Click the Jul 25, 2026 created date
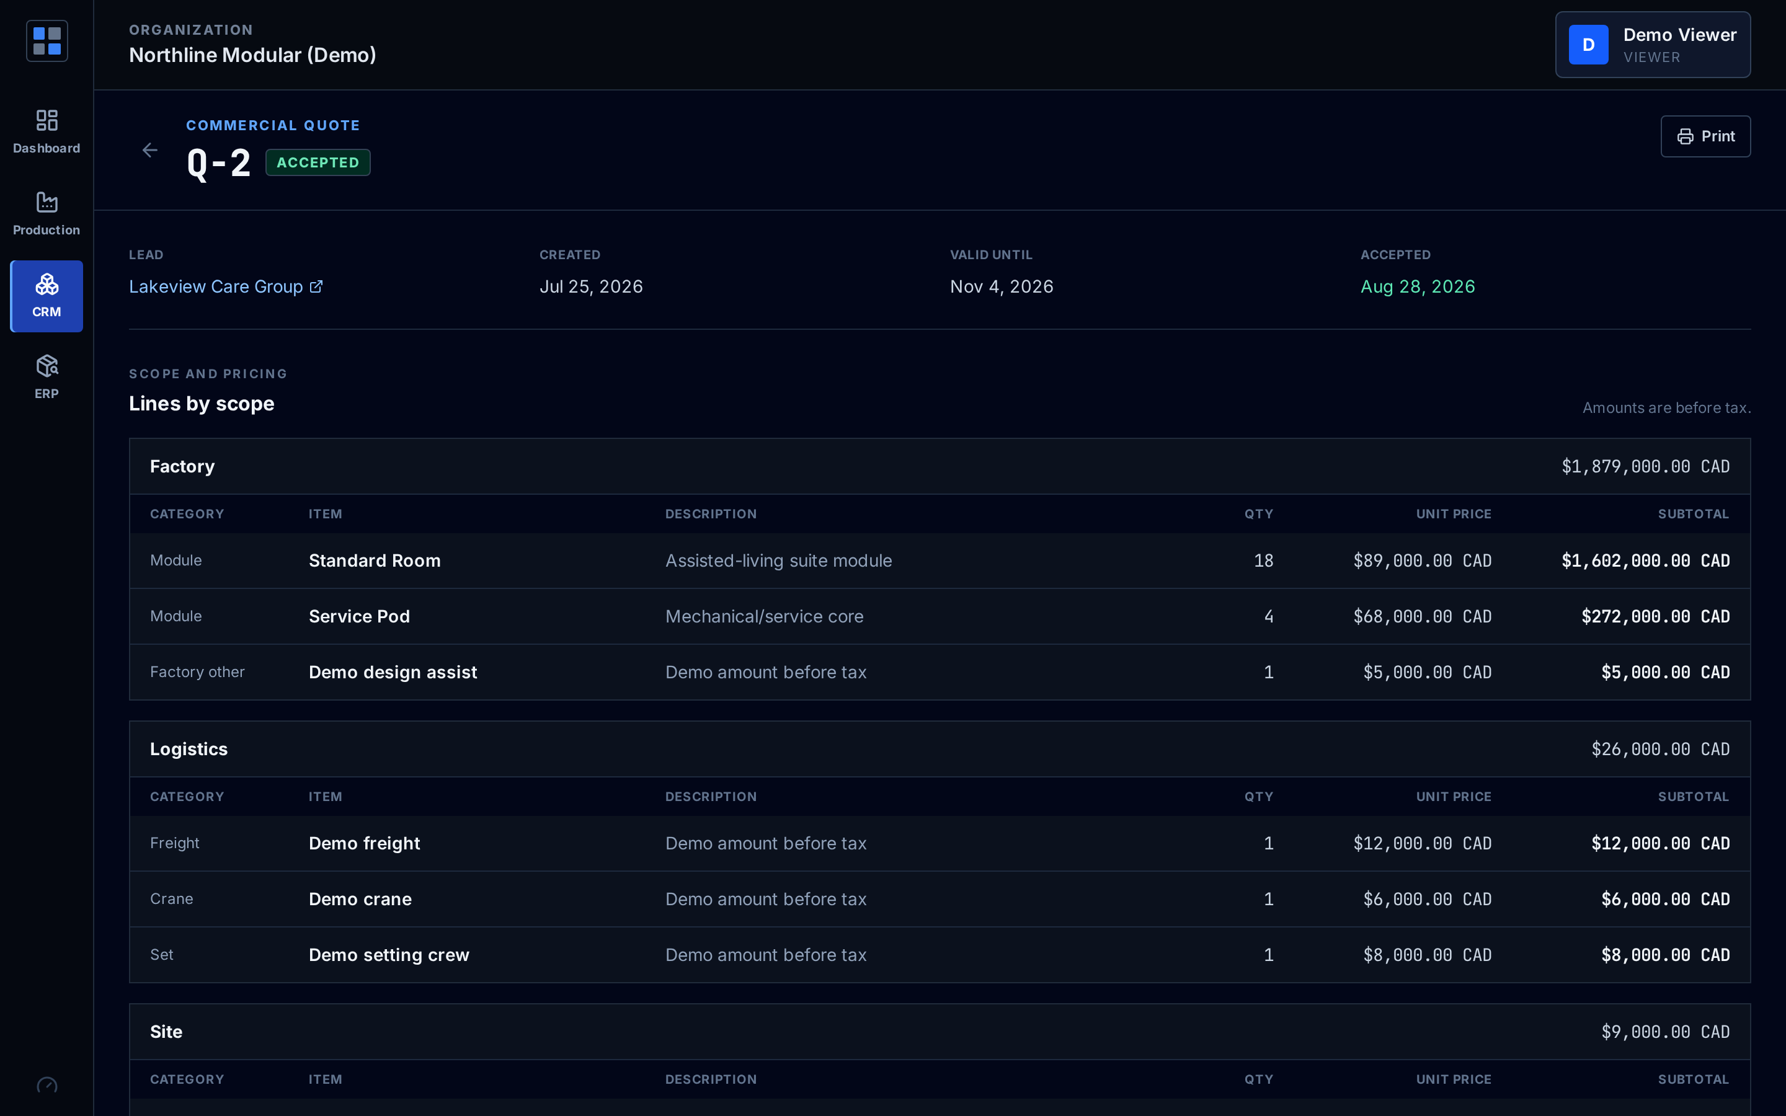This screenshot has height=1116, width=1786. pos(591,286)
